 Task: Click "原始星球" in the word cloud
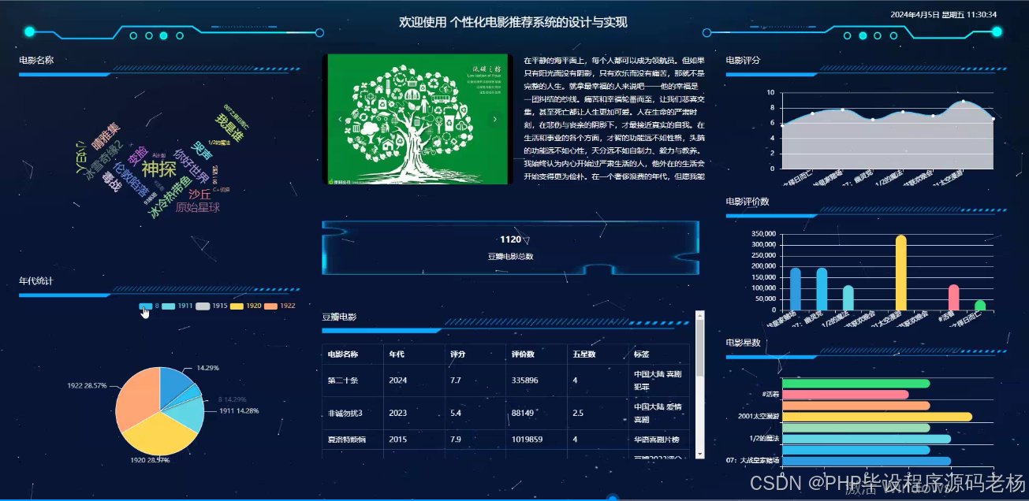pos(197,208)
